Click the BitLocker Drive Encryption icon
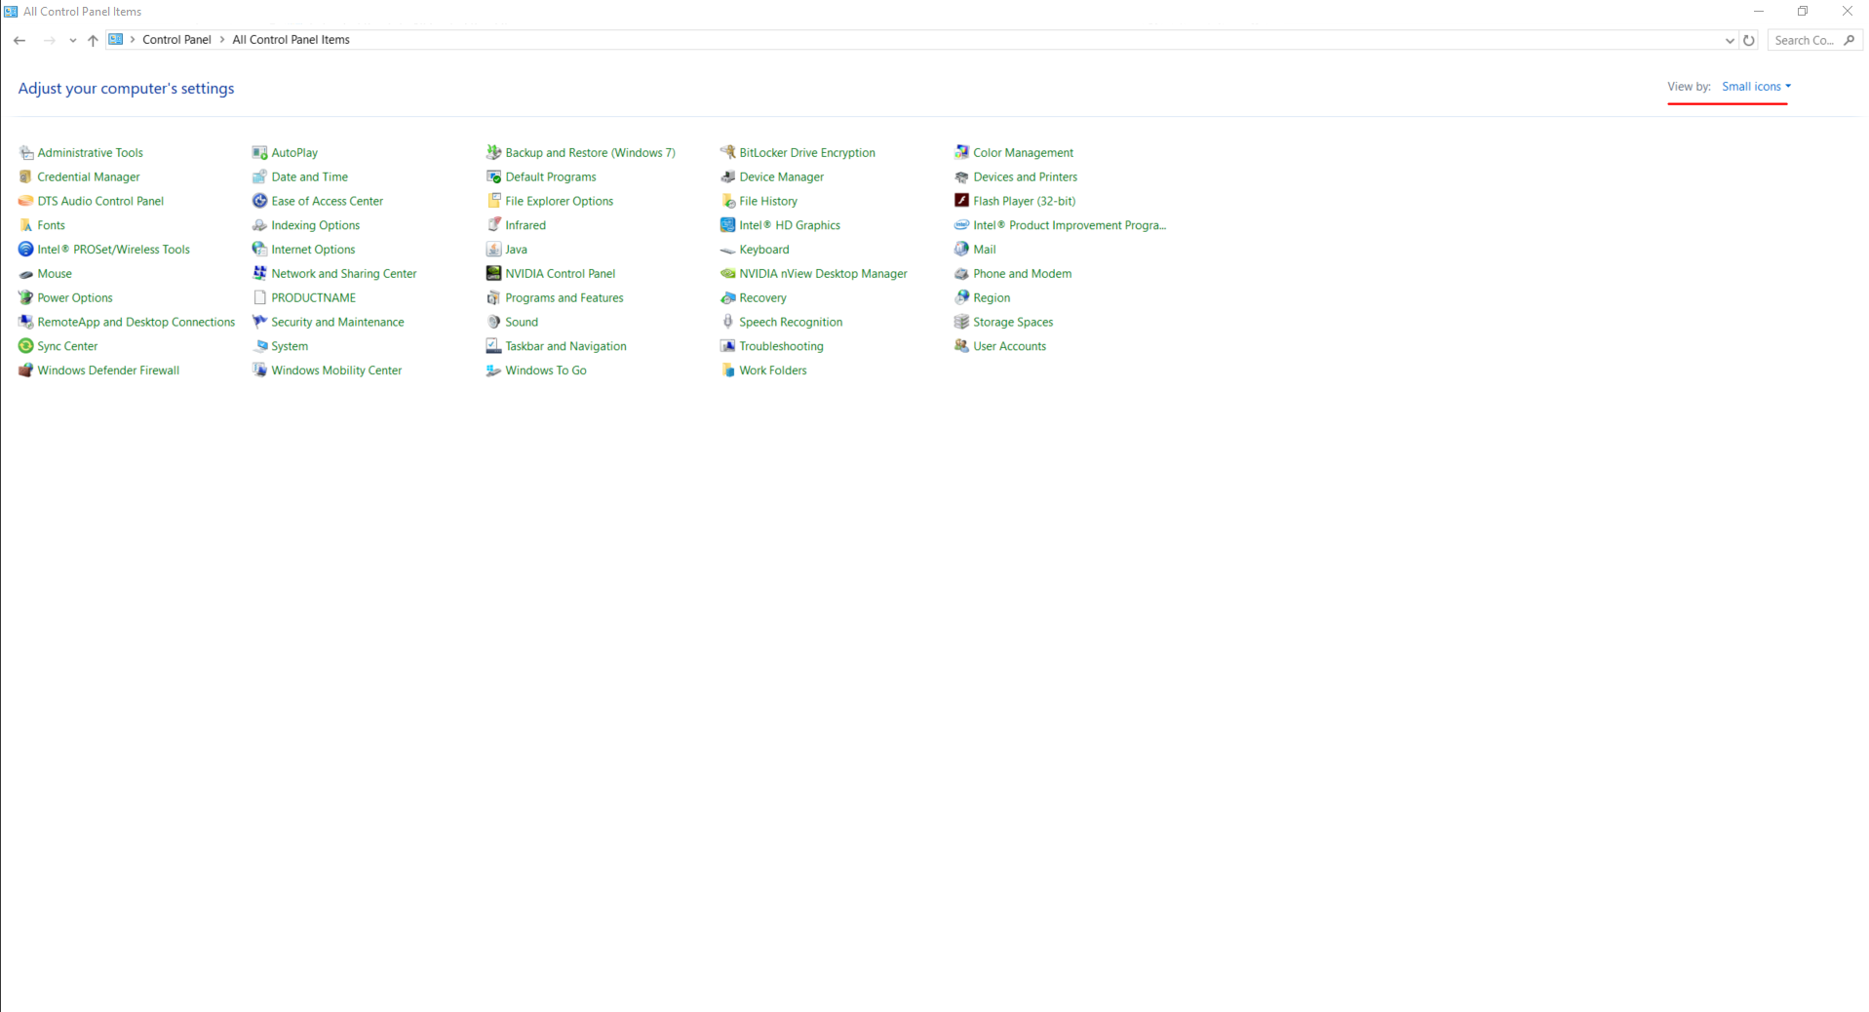Viewport: 1869px width, 1012px height. coord(728,153)
